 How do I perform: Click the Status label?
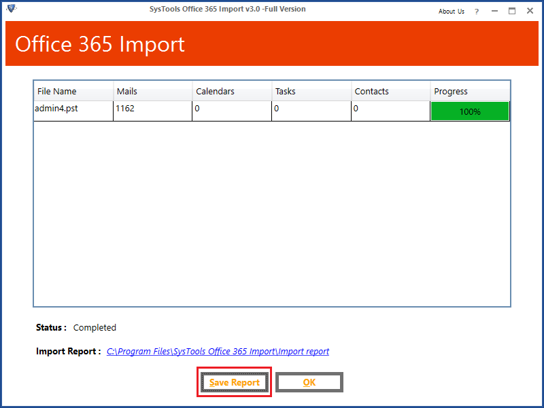(51, 328)
